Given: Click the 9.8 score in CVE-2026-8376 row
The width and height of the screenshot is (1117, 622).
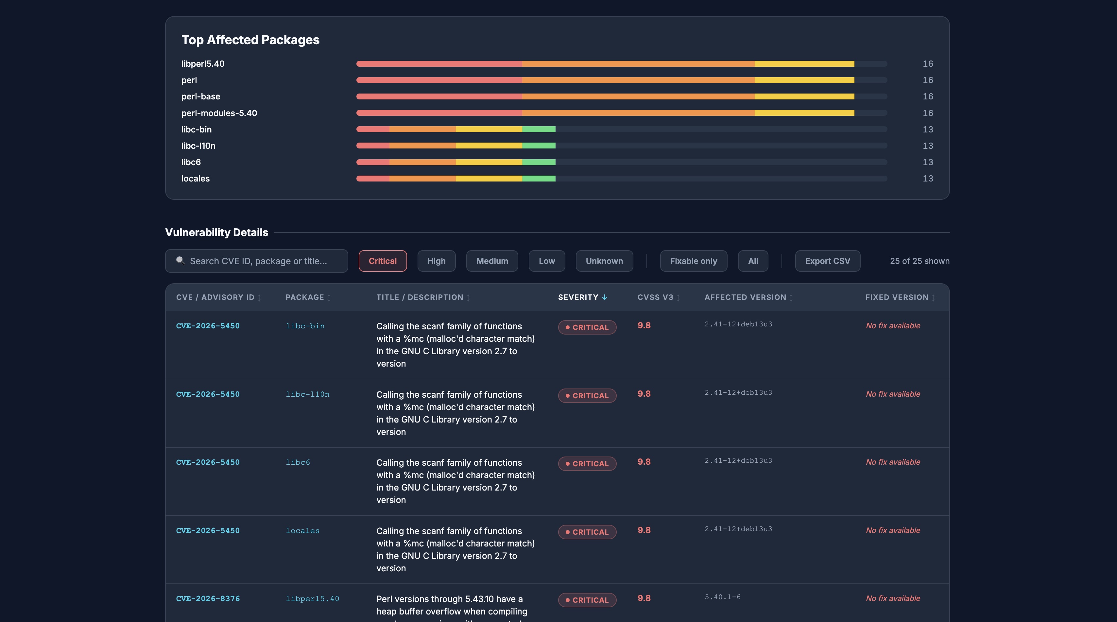Looking at the screenshot, I should click(644, 598).
